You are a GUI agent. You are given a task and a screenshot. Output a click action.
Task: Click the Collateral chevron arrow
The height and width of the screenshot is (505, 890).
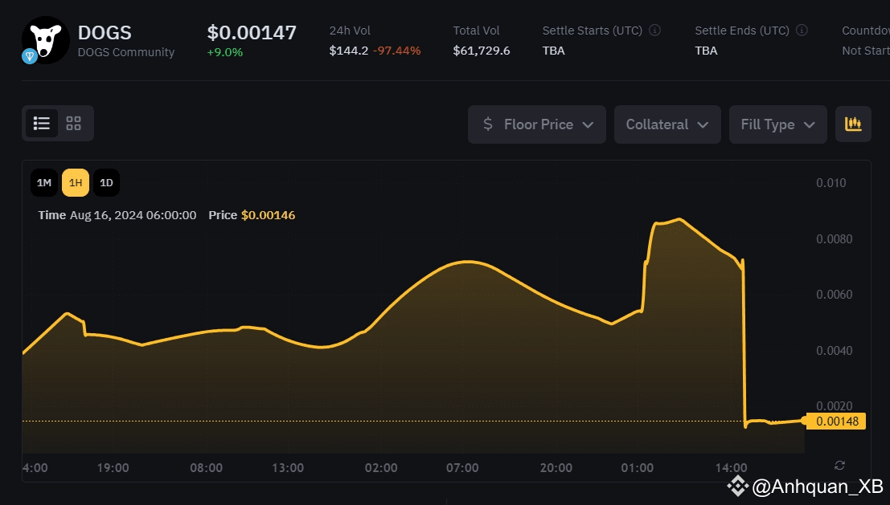click(x=703, y=124)
